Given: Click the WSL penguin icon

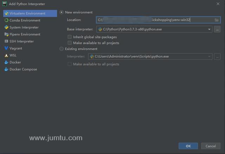Looking at the screenshot, I should pos(6,55).
